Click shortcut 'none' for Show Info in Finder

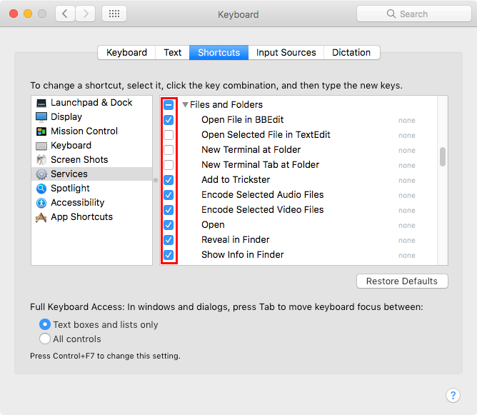click(407, 255)
